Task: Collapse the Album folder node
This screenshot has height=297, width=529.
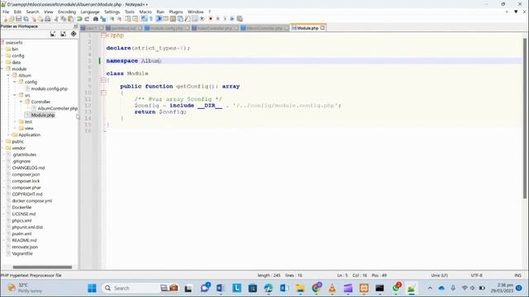Action: 8,75
